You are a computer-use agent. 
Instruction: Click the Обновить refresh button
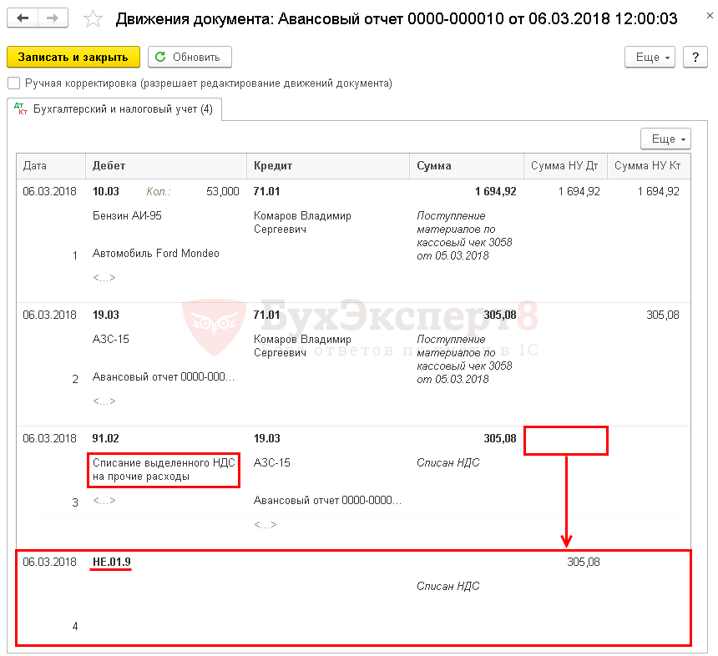190,57
